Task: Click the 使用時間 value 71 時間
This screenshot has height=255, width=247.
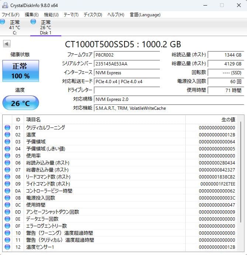Action: click(226, 90)
